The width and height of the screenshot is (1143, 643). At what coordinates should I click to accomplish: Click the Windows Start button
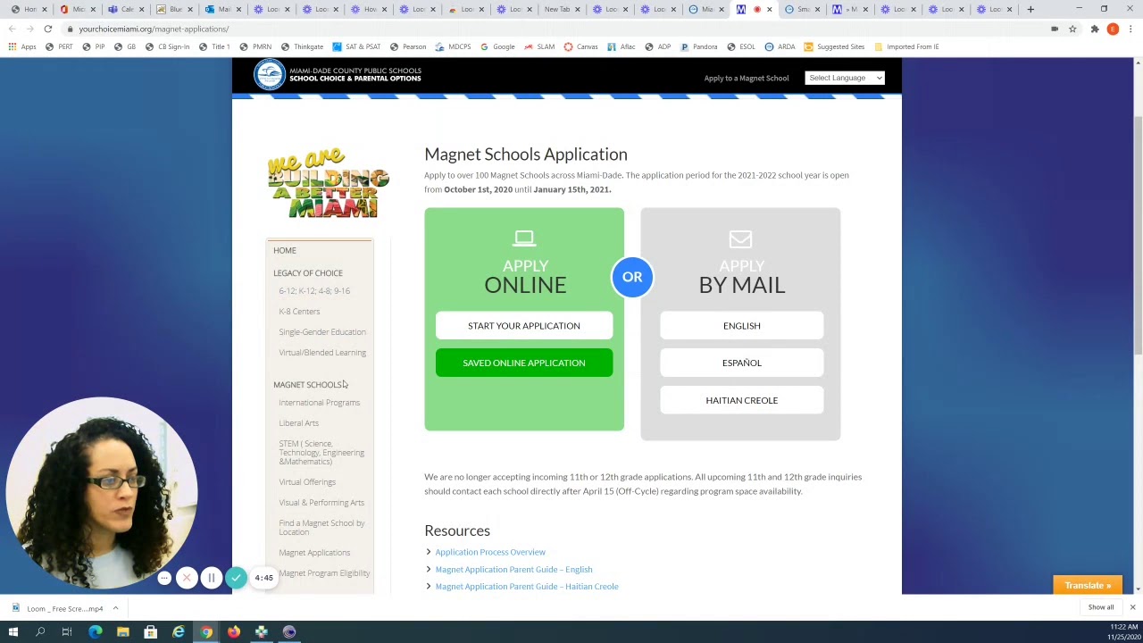coord(13,632)
